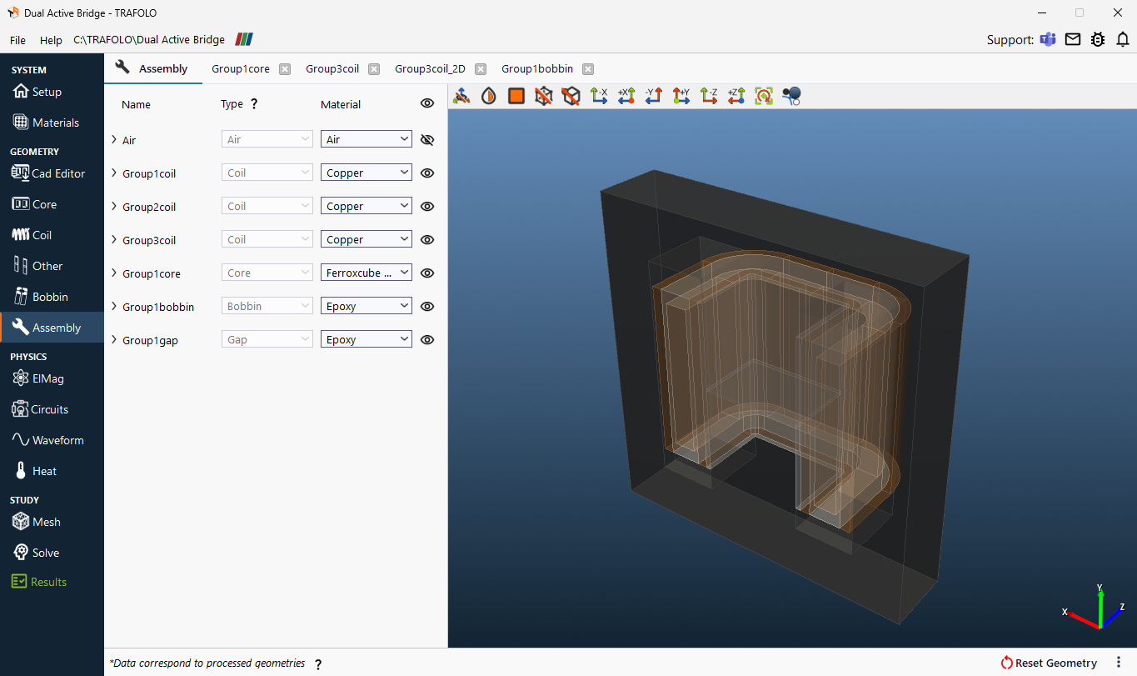This screenshot has height=676, width=1137.
Task: Click the green-framed reset camera icon
Action: pos(764,96)
